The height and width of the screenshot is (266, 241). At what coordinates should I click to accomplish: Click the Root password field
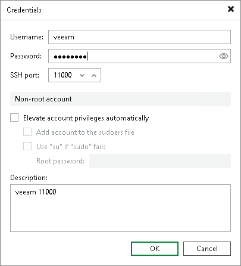tap(160, 161)
